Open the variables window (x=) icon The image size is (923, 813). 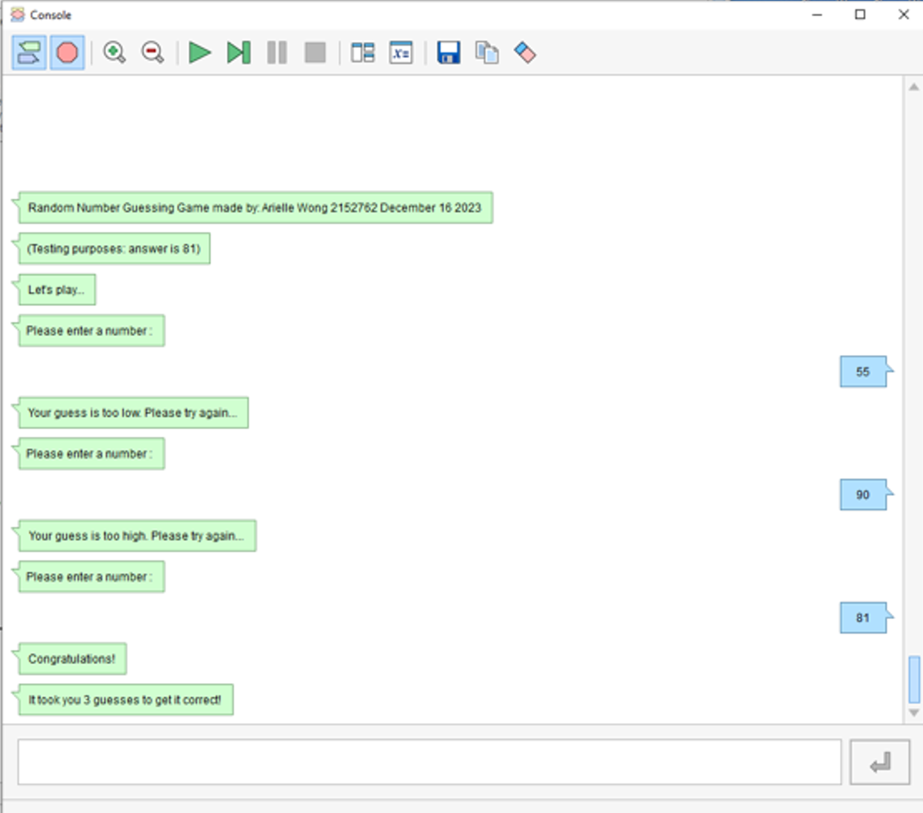401,52
